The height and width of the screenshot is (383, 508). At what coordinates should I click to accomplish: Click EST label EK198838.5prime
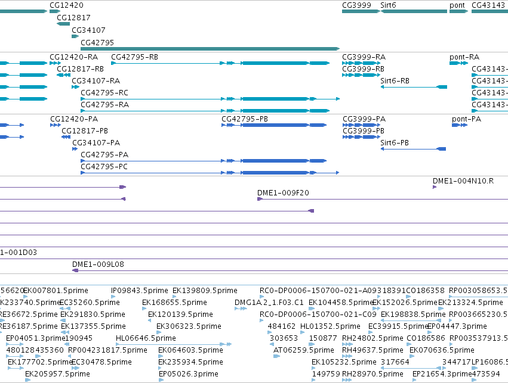coord(413,315)
